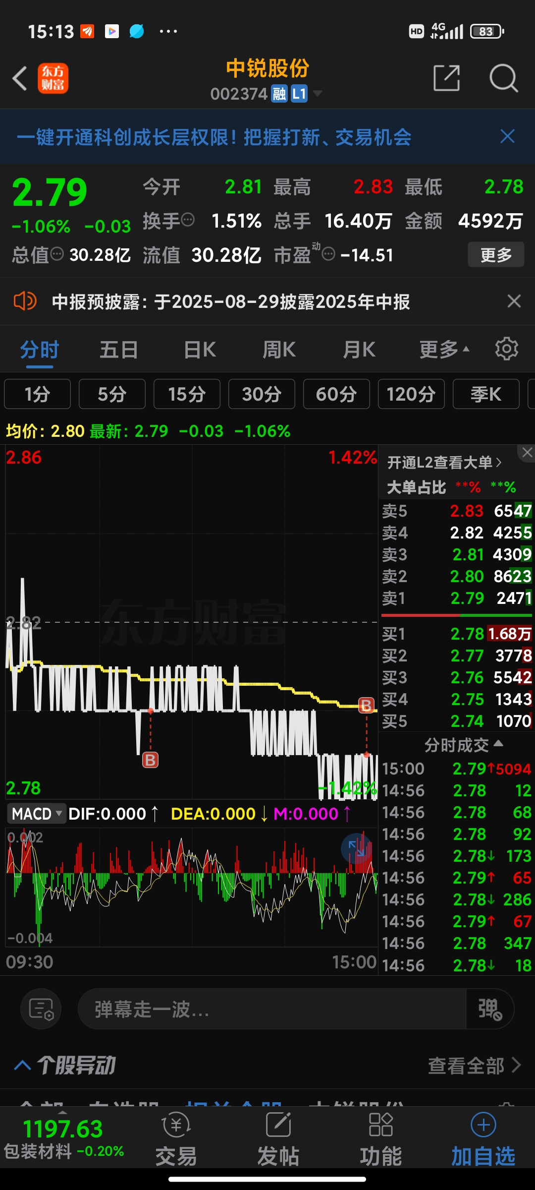Select the 120分 period button

(x=411, y=394)
